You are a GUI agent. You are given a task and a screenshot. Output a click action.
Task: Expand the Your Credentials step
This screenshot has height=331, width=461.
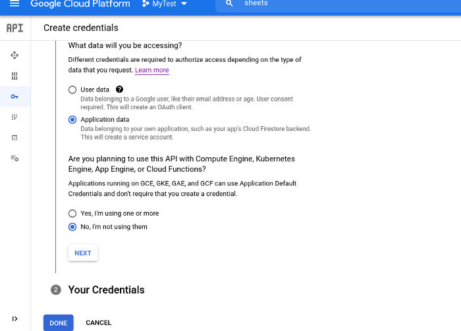point(106,290)
